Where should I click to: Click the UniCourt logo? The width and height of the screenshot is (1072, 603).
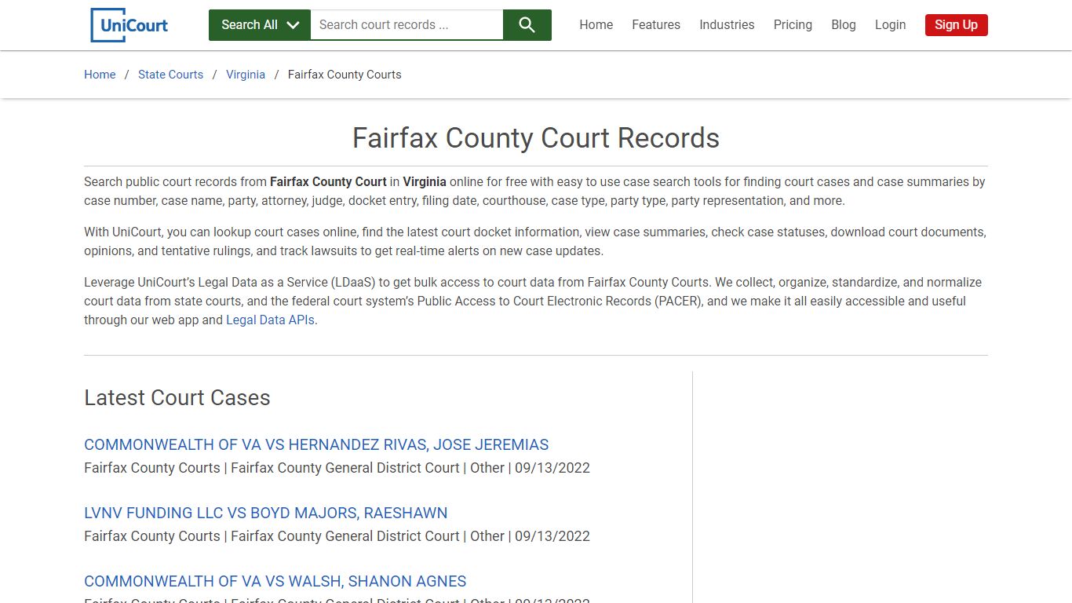tap(129, 25)
